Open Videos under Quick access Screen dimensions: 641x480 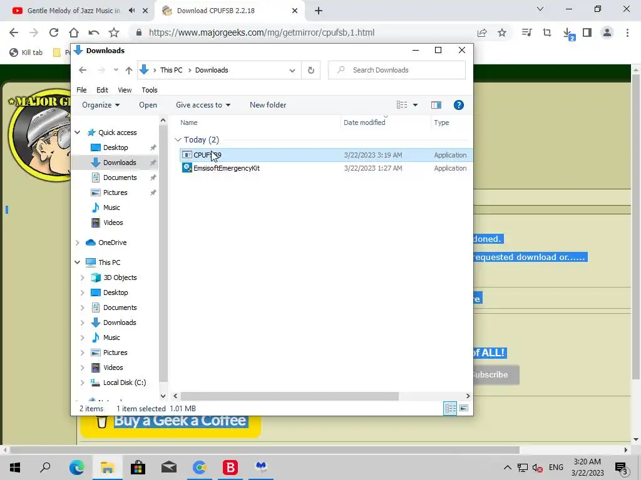coord(113,222)
